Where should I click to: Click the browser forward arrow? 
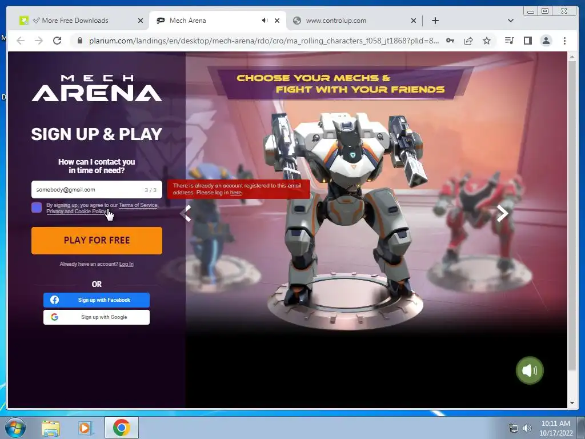(39, 41)
